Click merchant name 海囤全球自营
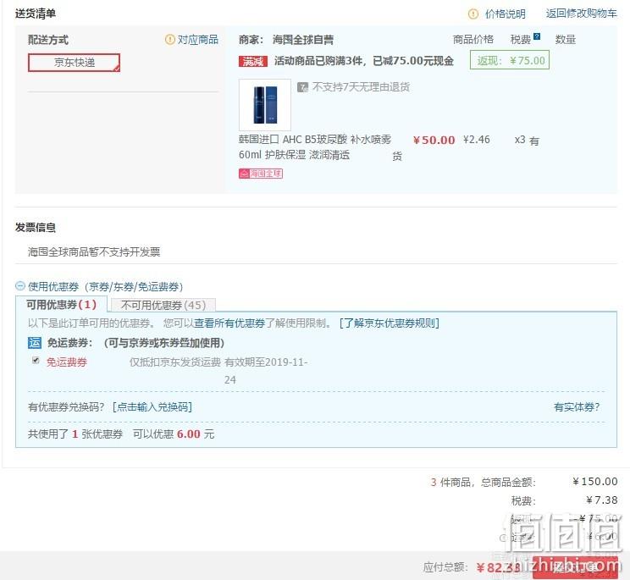Viewport: 630px width, 580px height. (x=303, y=39)
